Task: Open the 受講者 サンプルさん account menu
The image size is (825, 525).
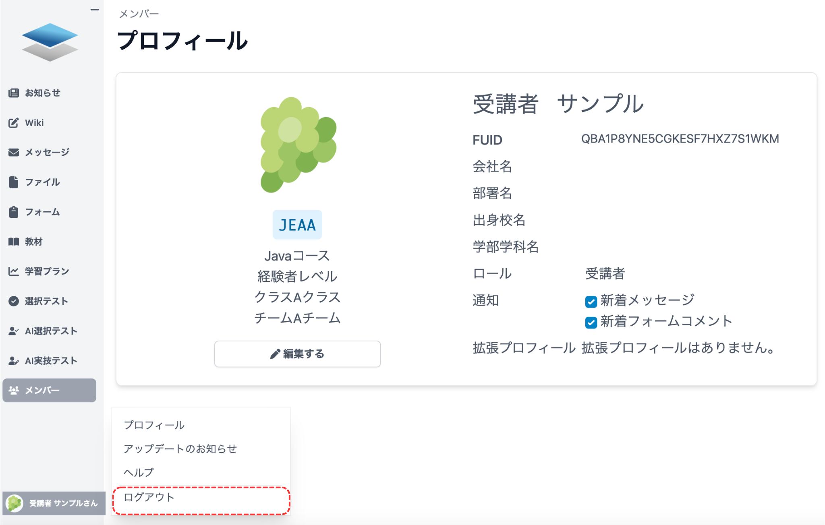Action: [x=54, y=503]
